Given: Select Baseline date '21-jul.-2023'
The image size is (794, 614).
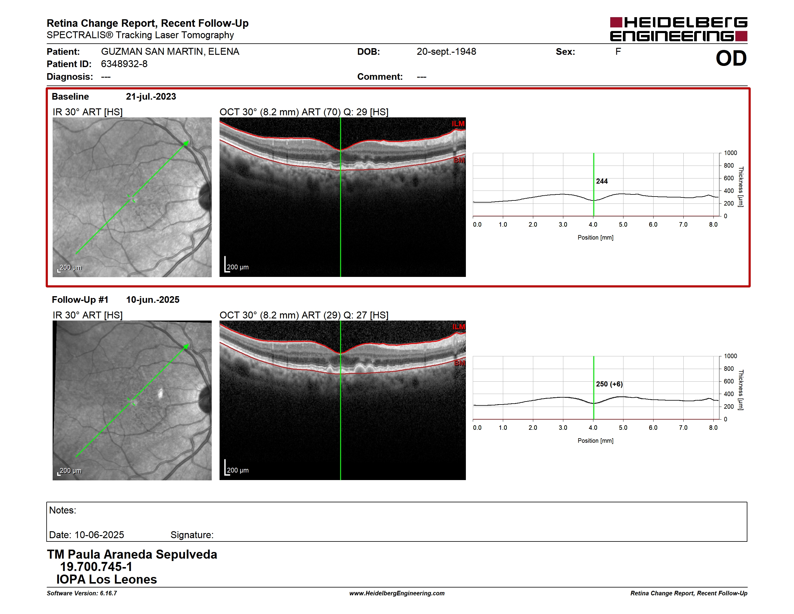Looking at the screenshot, I should [x=151, y=96].
